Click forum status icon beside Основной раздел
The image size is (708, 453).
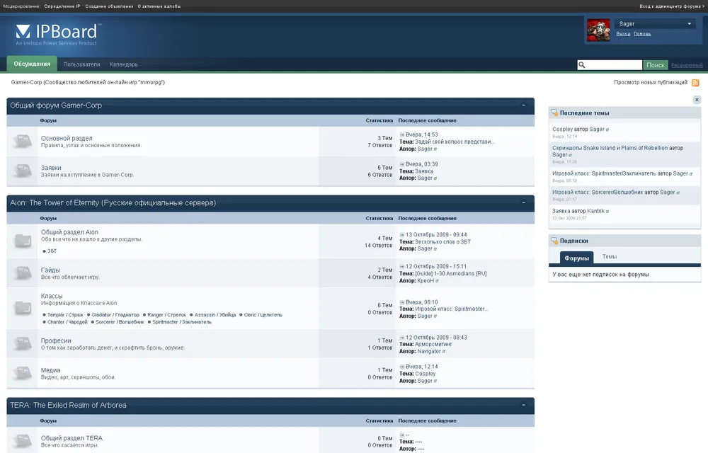click(x=23, y=142)
